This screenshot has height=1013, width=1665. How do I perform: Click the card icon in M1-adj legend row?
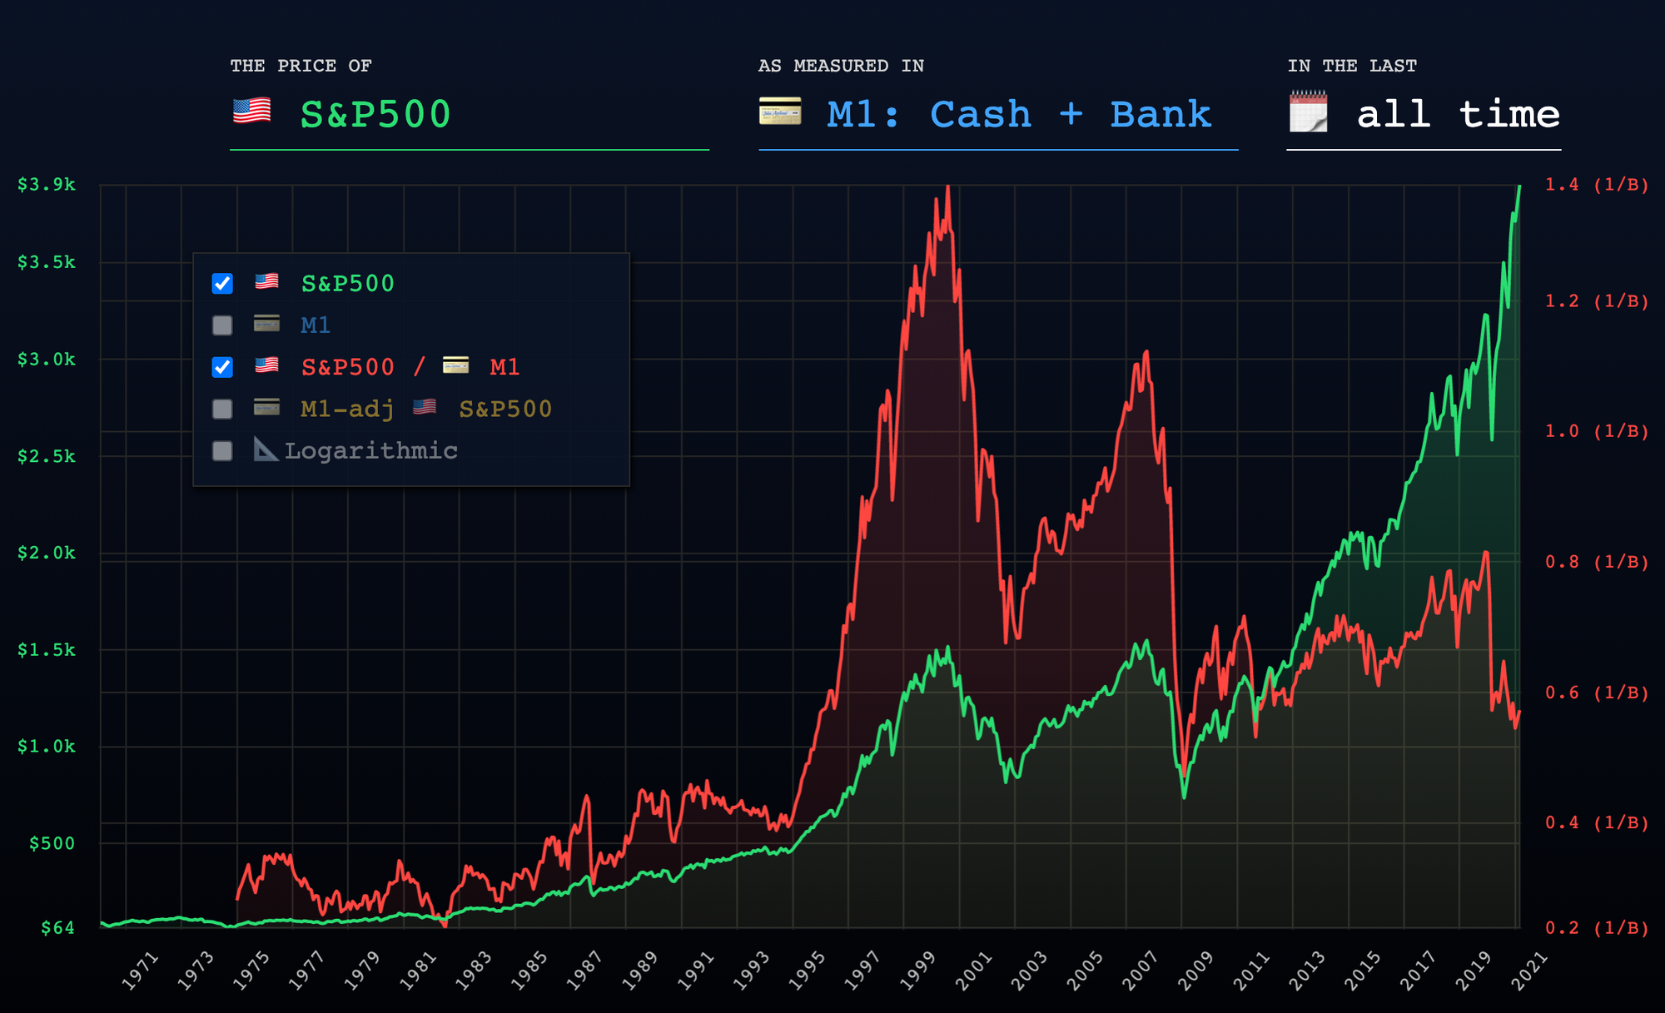point(266,407)
